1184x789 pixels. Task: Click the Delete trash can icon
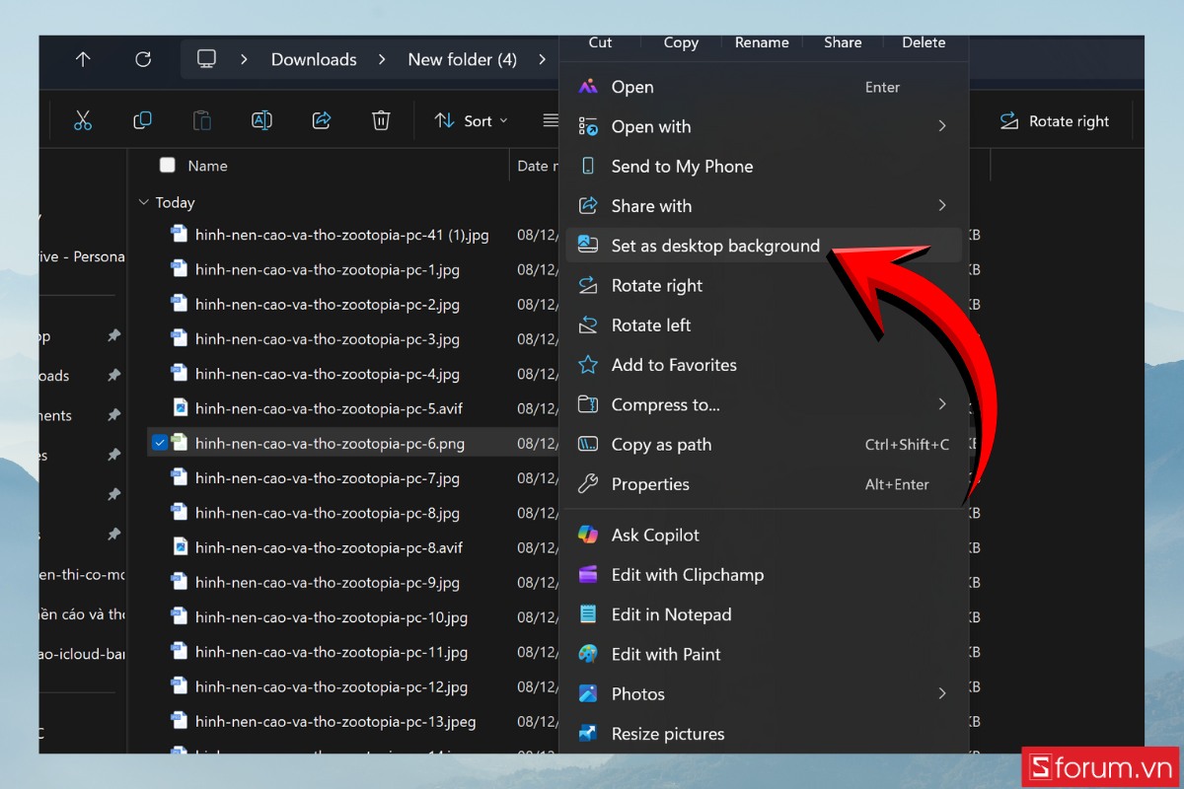click(x=381, y=120)
